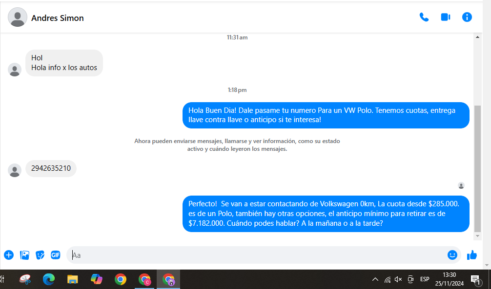Viewport: 491px width, 289px height.
Task: Click the chat scroll down arrow
Action: tap(477, 236)
